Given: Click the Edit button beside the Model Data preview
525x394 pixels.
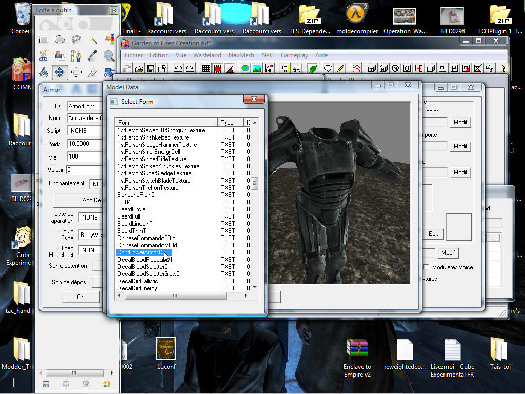Looking at the screenshot, I should click(433, 234).
